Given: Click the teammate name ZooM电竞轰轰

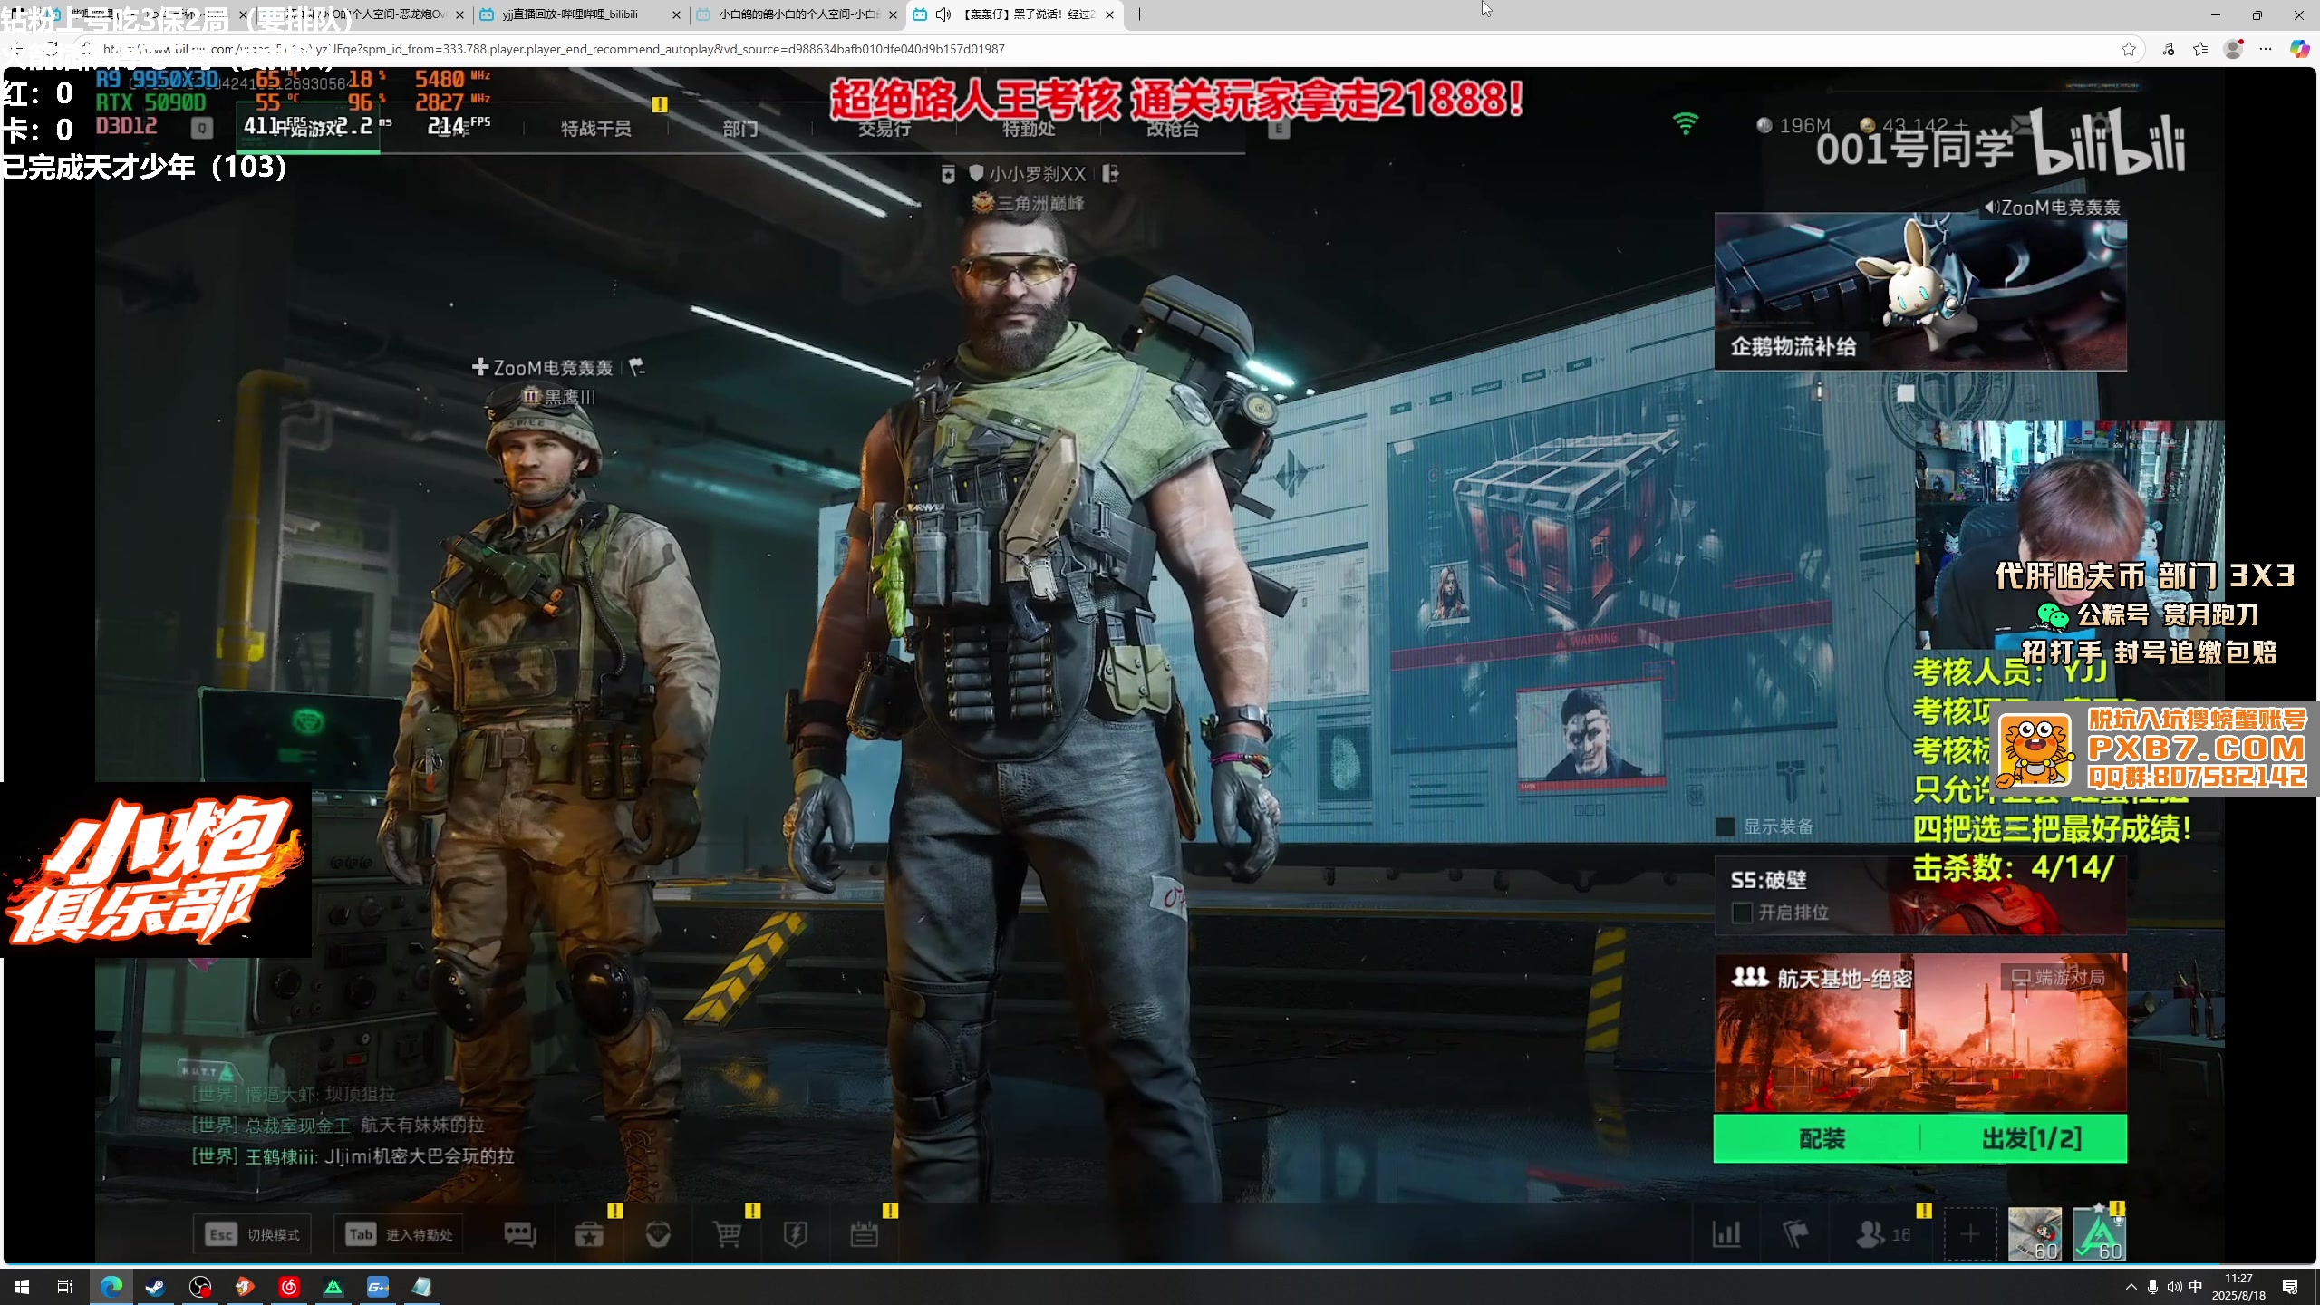Looking at the screenshot, I should (553, 367).
